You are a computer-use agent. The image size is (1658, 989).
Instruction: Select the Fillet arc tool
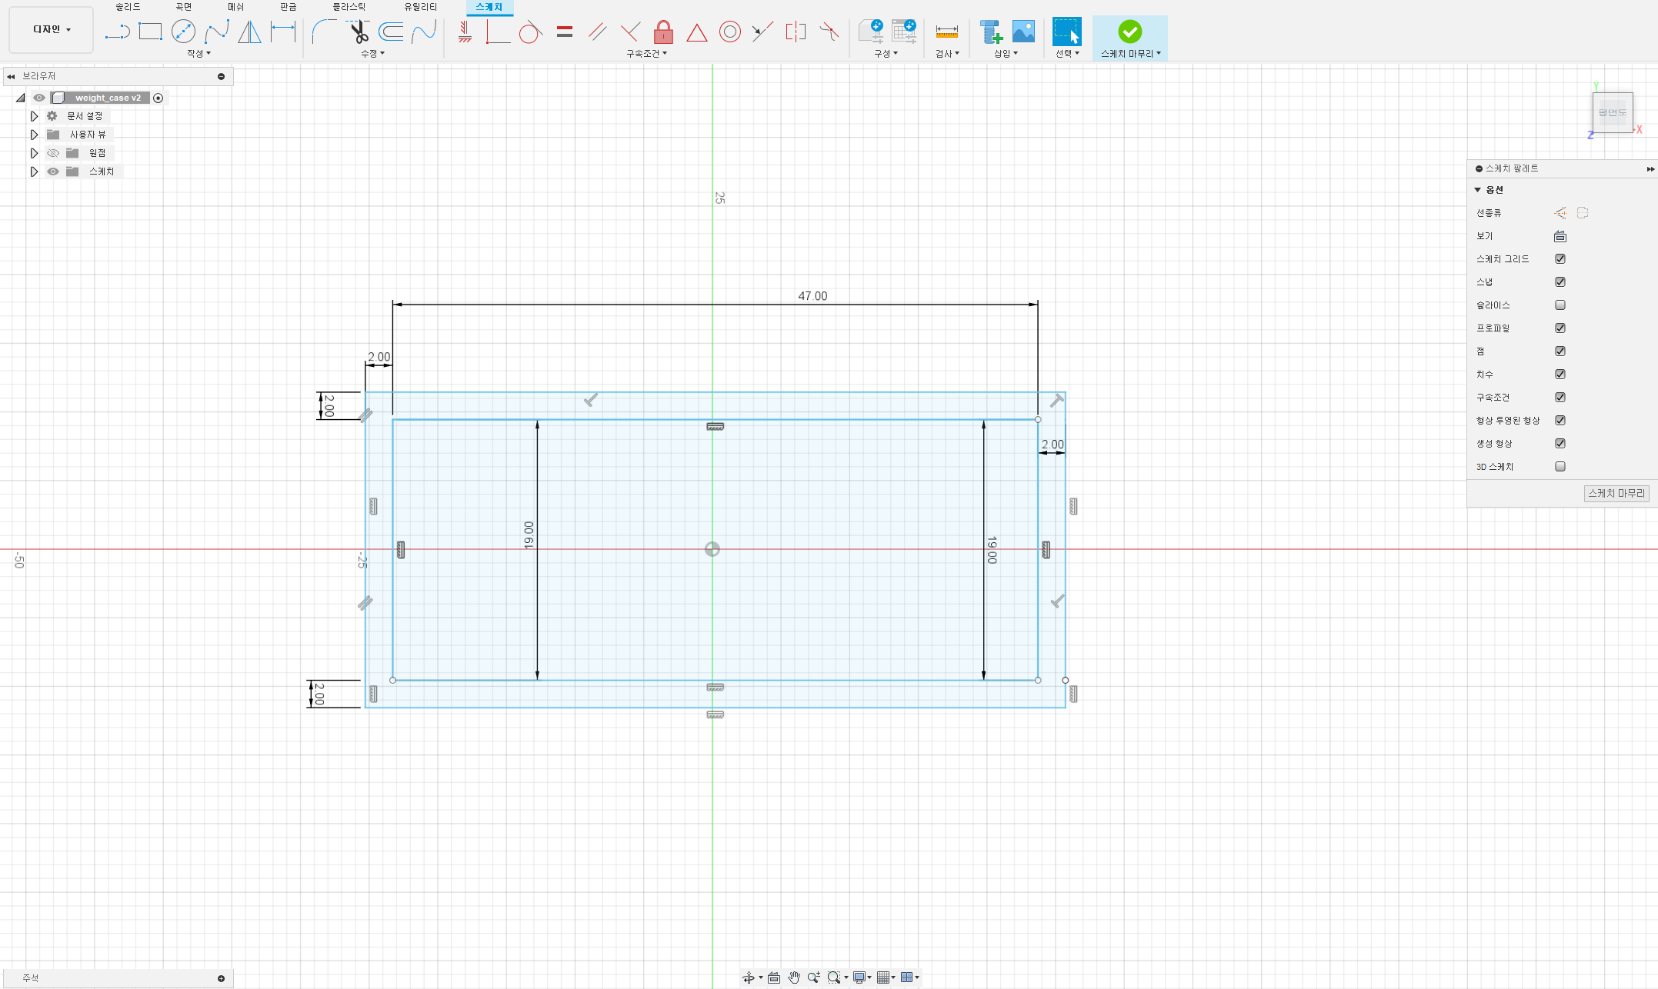coord(324,32)
